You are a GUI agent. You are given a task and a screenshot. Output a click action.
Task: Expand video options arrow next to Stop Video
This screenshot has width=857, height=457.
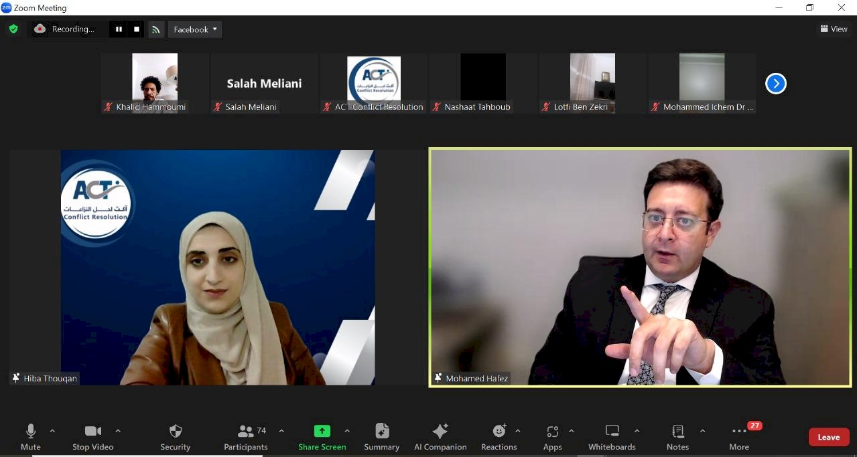click(118, 431)
